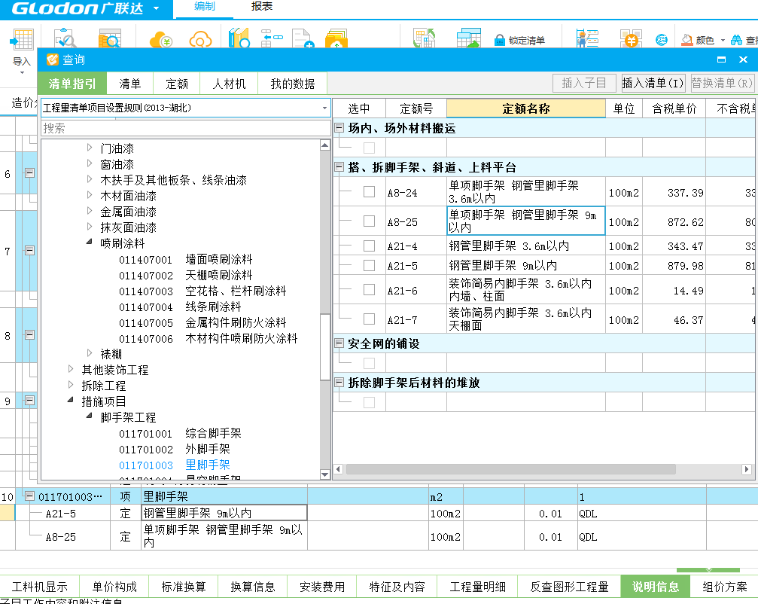Click the Import (导入) grid icon
This screenshot has height=604, width=758.
(x=22, y=39)
